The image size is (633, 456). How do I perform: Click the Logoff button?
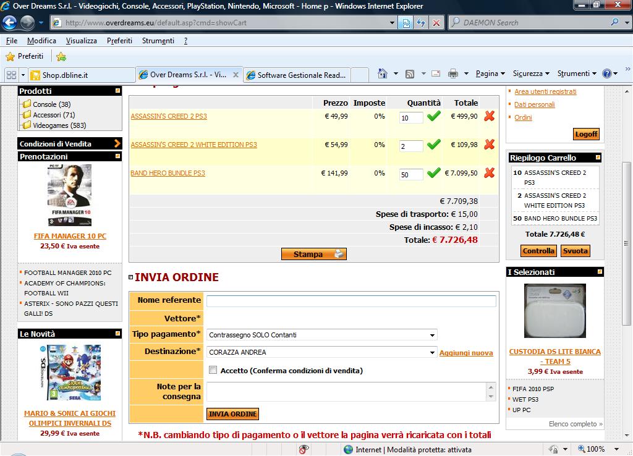coord(586,134)
